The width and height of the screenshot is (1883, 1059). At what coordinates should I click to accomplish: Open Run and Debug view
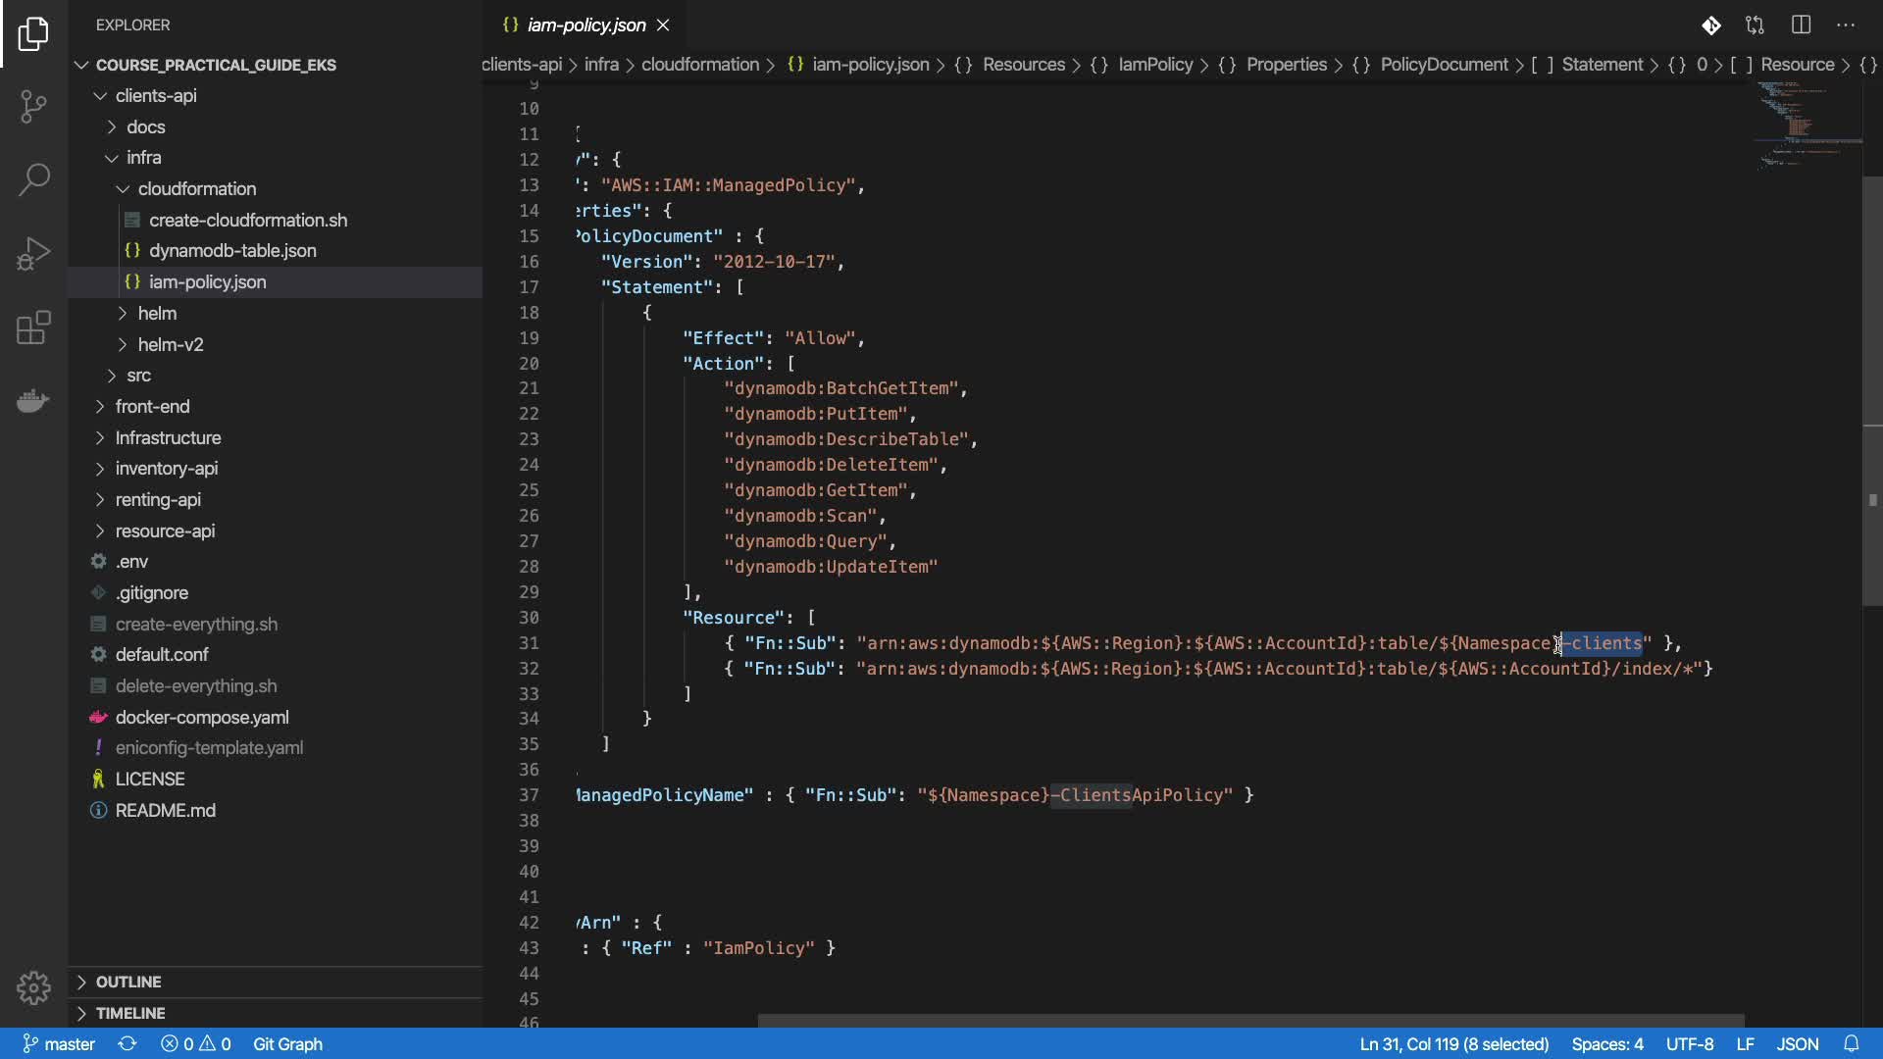click(33, 253)
